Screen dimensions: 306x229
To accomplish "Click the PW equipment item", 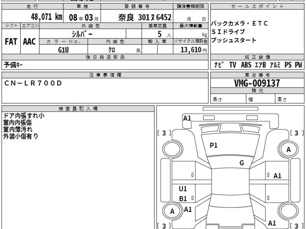I will coord(298,65).
